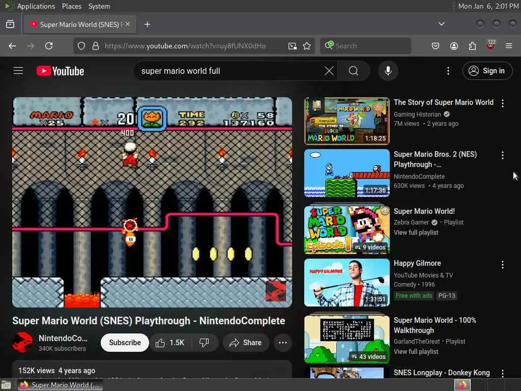Focus the Firefox Search box
Viewport: 521px width, 391px height.
point(365,46)
